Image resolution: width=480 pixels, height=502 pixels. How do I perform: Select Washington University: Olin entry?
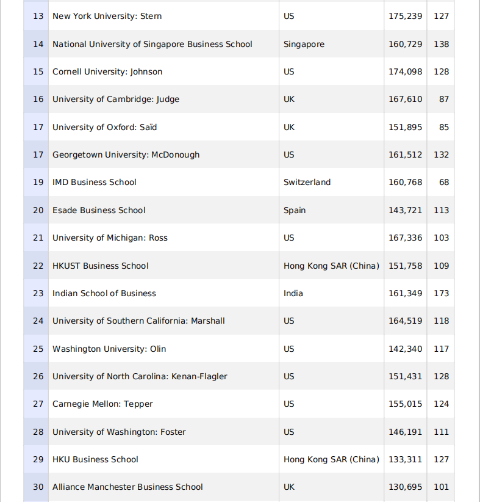coord(109,349)
